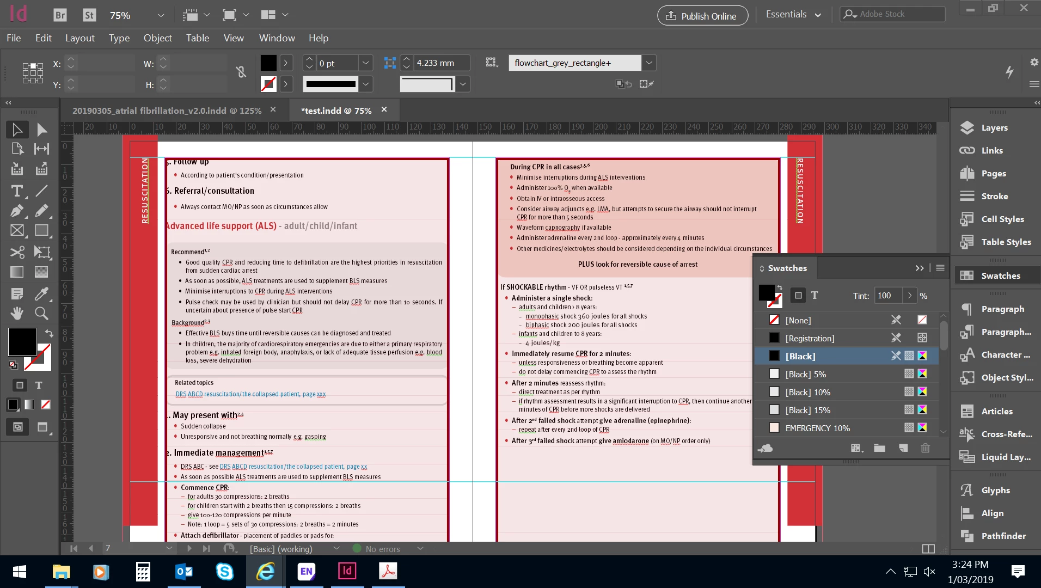The image size is (1041, 588).
Task: Click the Note tool
Action: click(17, 293)
